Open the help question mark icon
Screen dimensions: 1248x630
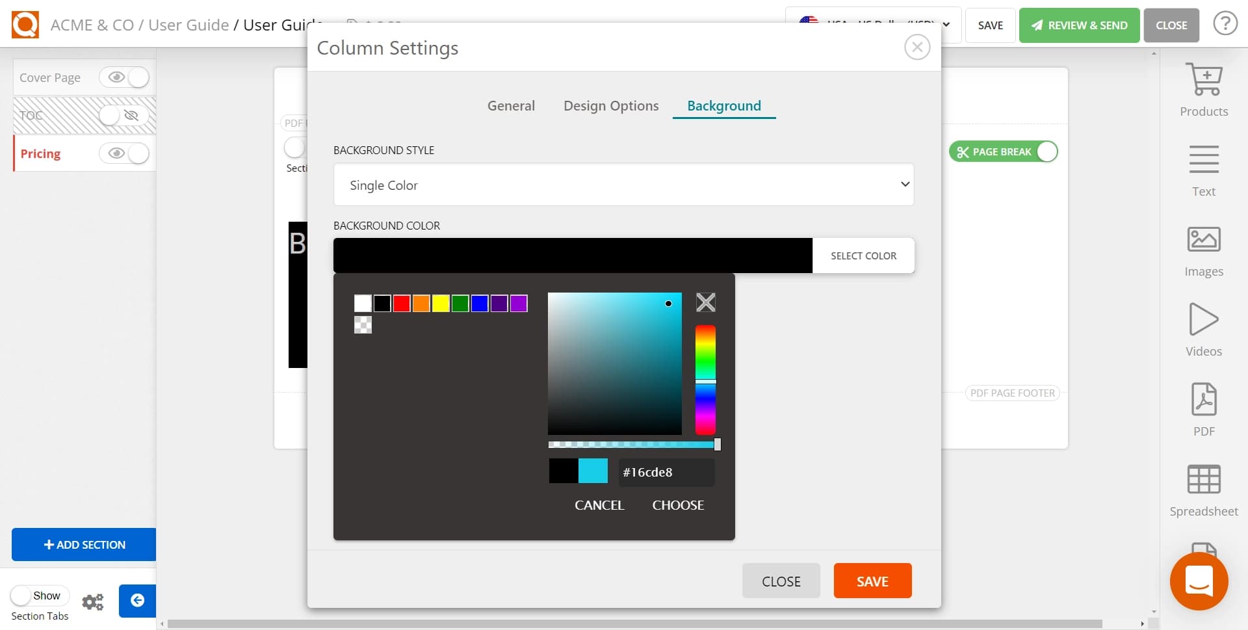tap(1226, 23)
